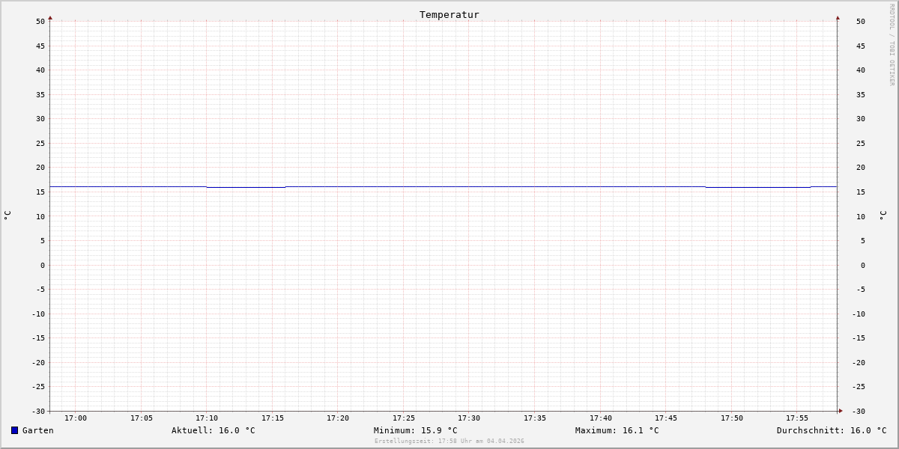Click the right °C axis unit label

pyautogui.click(x=883, y=215)
